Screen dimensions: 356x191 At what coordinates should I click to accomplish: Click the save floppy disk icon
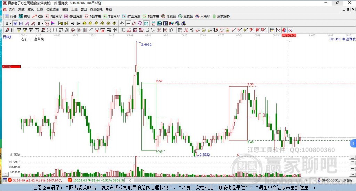click(171, 23)
